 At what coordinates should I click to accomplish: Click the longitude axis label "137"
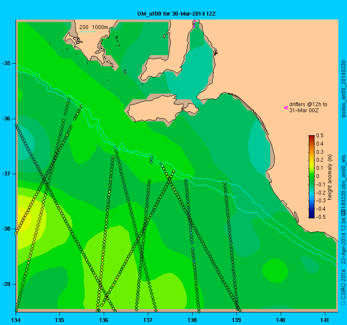[148, 320]
